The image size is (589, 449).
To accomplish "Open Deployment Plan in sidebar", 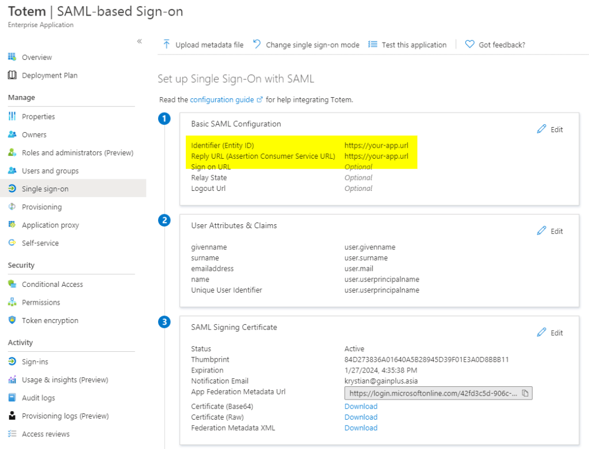I will point(49,75).
